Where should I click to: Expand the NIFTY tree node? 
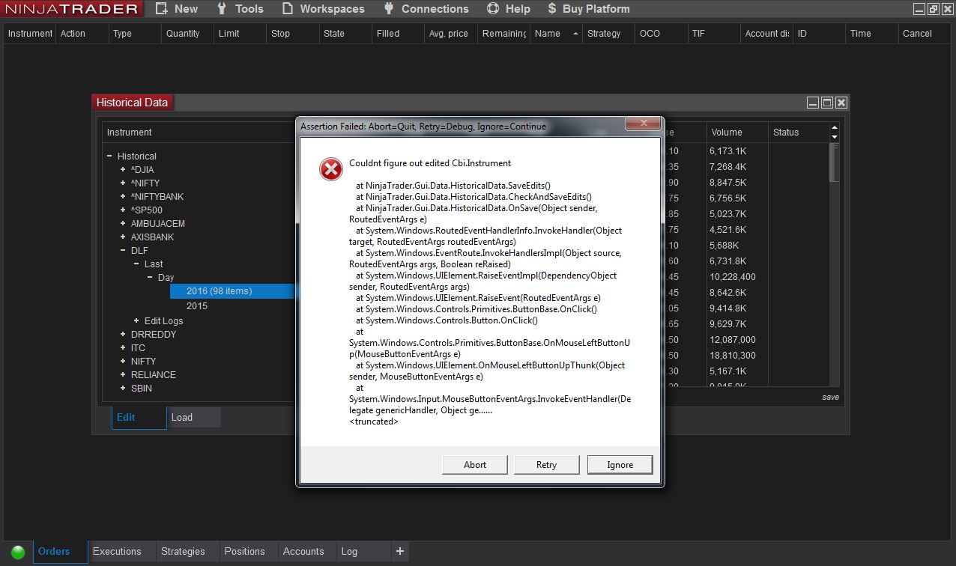tap(124, 362)
